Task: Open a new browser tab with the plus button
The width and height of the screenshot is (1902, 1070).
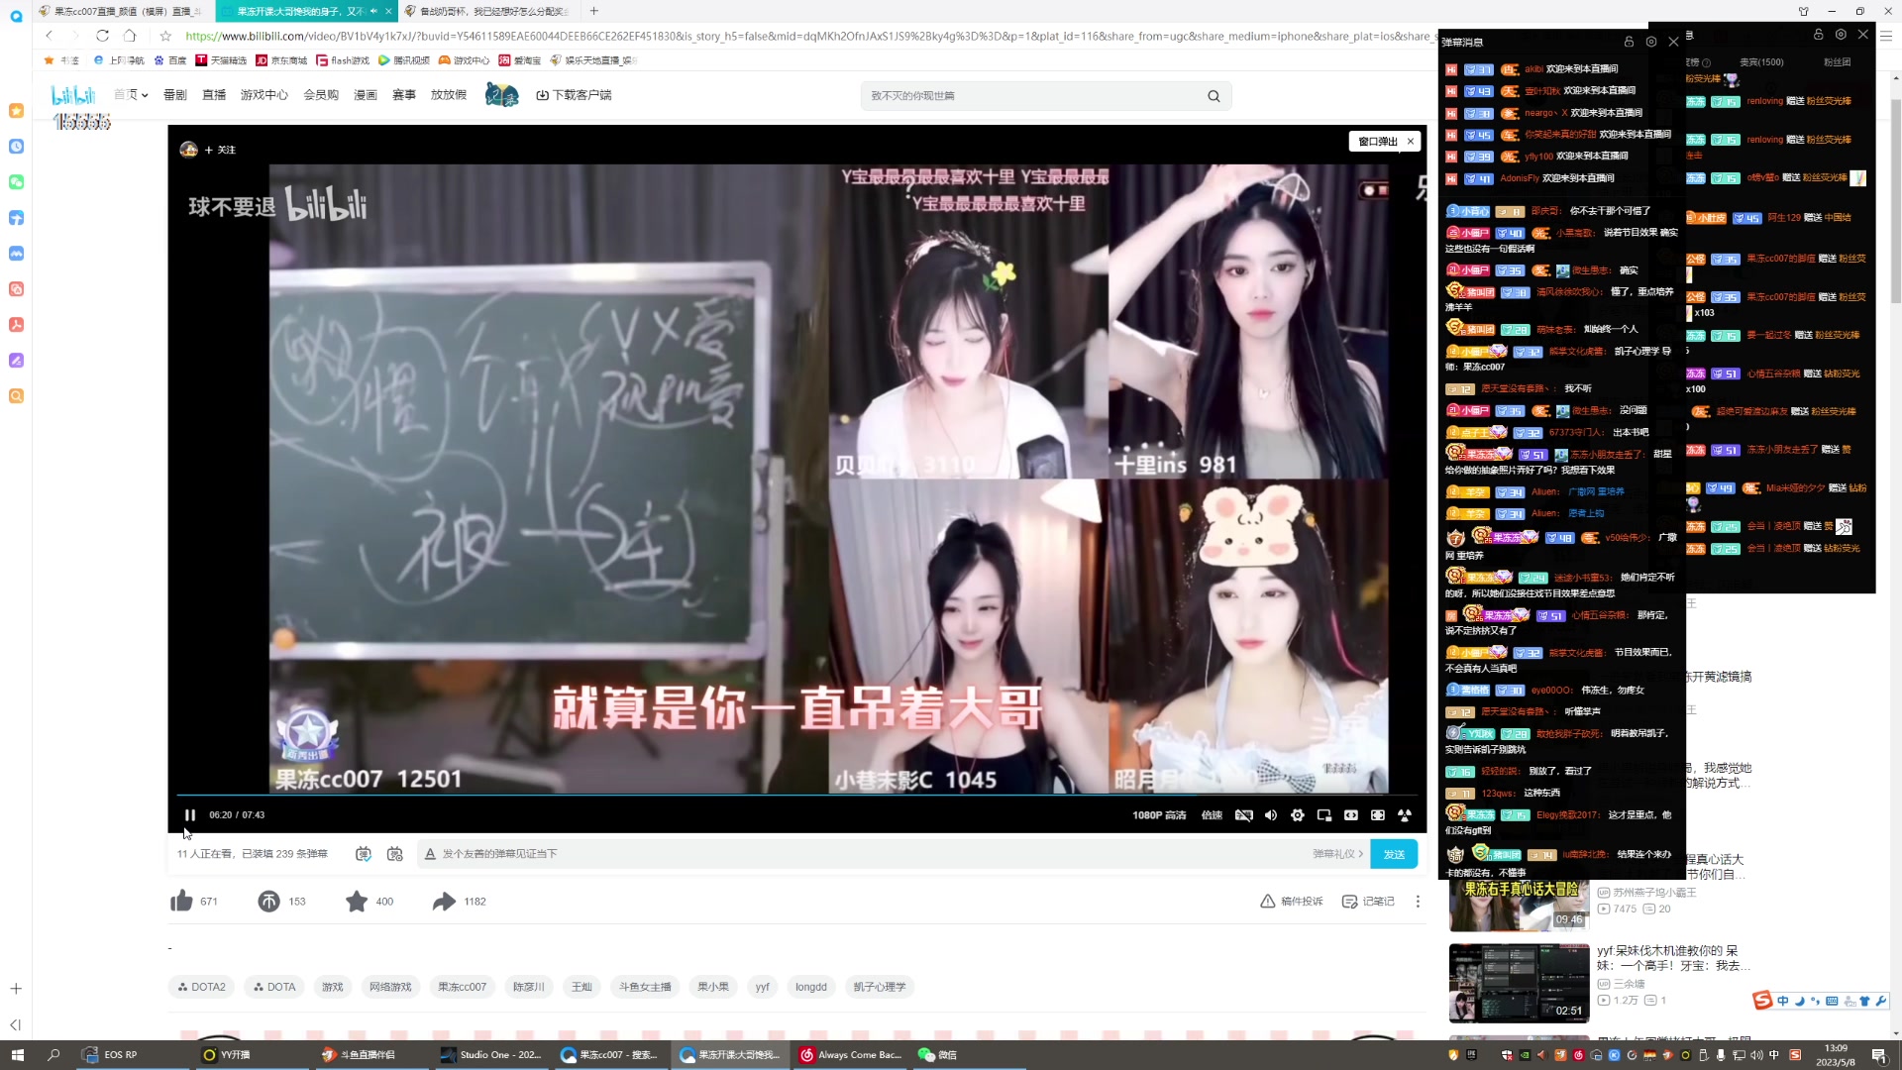Action: tap(594, 11)
